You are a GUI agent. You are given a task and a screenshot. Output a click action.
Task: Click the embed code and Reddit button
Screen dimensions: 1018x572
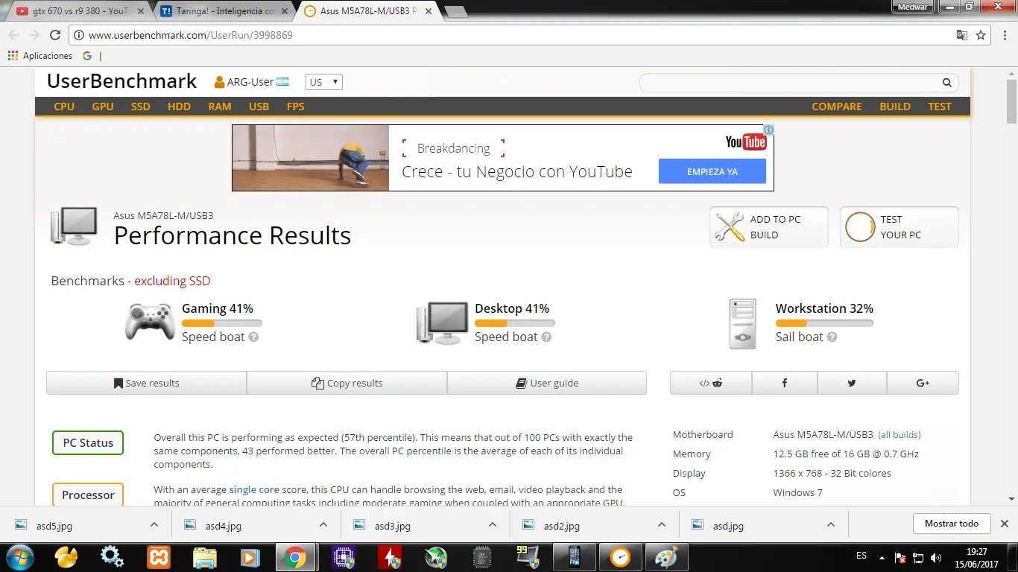point(710,383)
